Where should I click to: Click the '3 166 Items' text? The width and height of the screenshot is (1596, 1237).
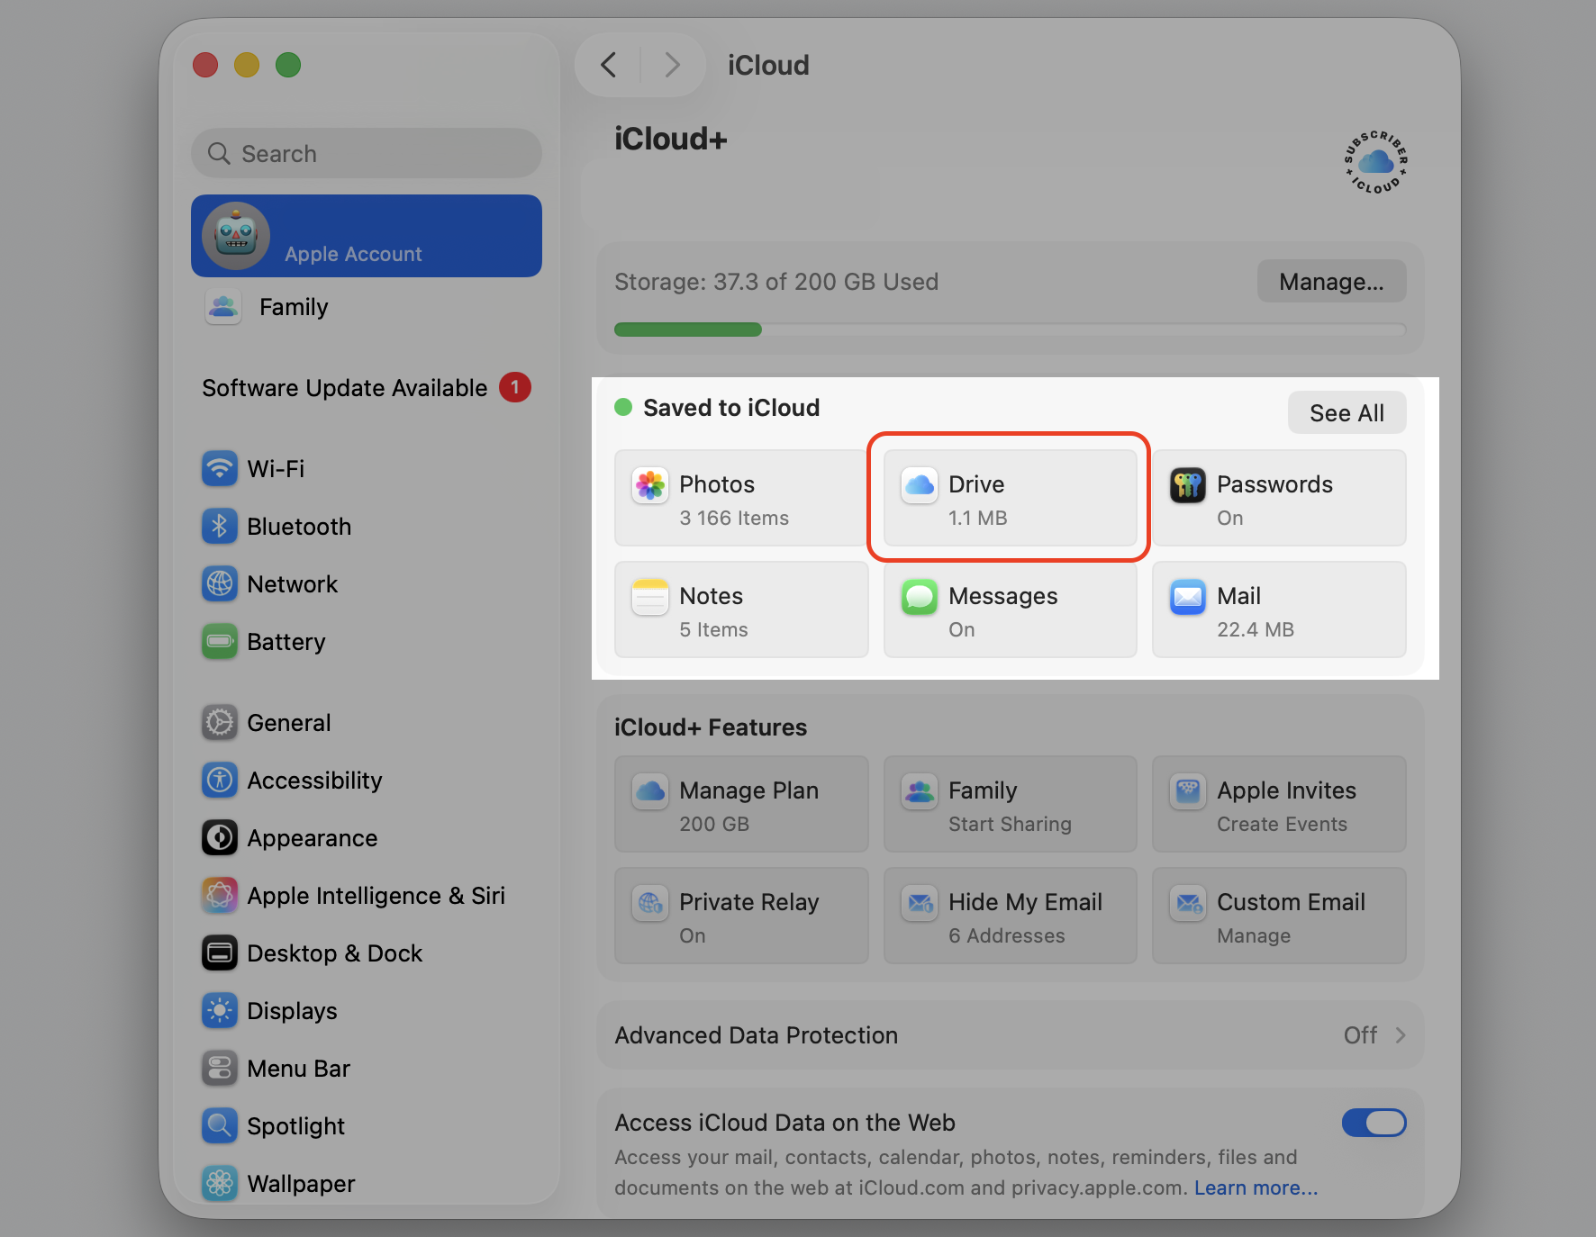click(734, 518)
